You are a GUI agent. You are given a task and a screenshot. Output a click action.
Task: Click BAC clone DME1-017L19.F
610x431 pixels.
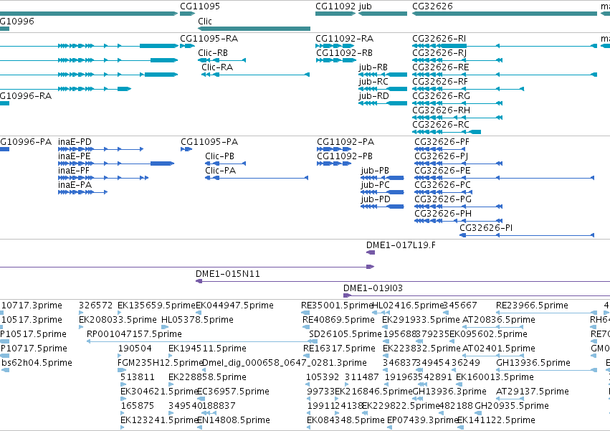401,245
